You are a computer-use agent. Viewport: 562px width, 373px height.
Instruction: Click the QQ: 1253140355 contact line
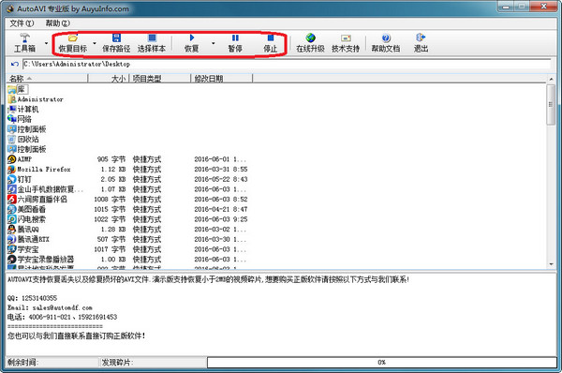point(32,298)
